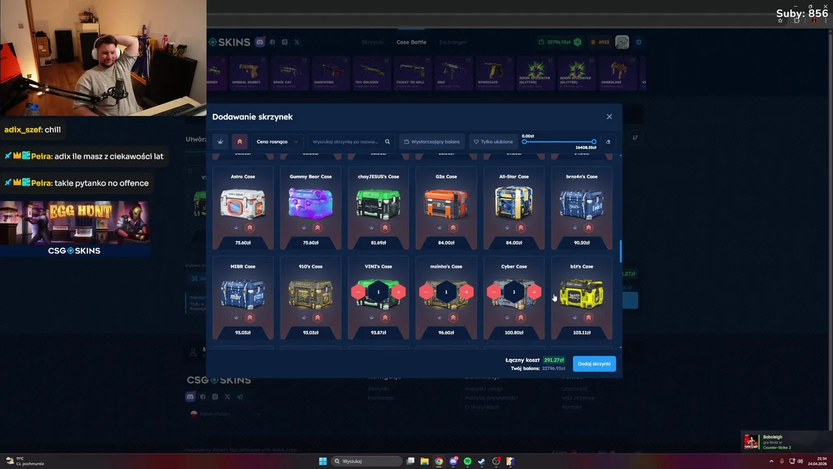The image size is (833, 469).
Task: Click the 910's Case price '93.03zł'
Action: tap(310, 333)
